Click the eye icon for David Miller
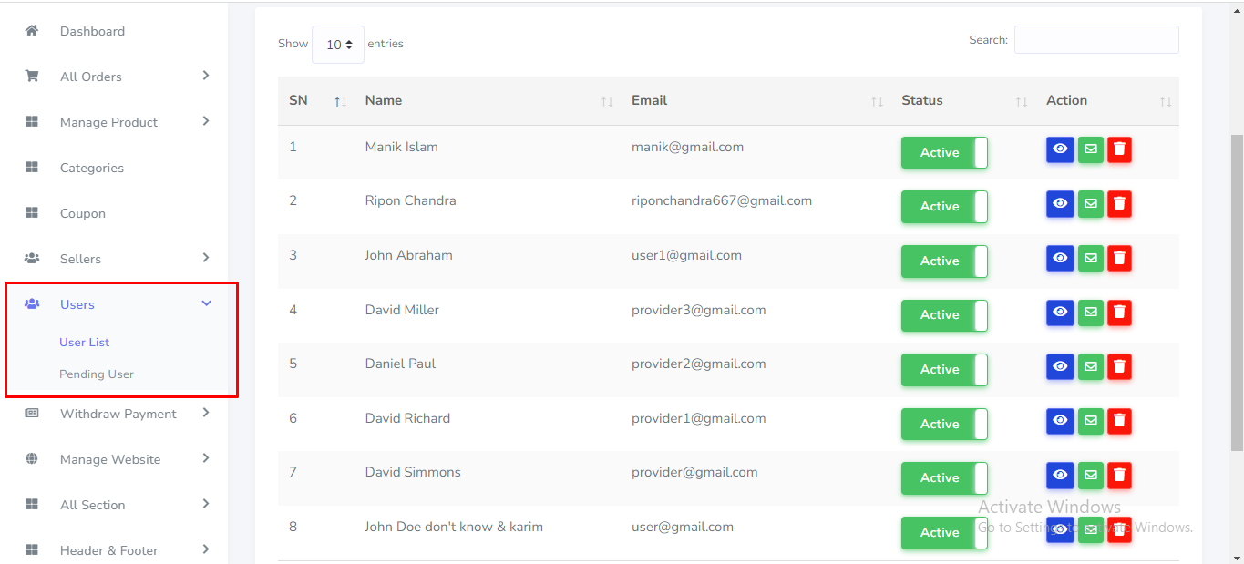Image resolution: width=1244 pixels, height=564 pixels. pyautogui.click(x=1060, y=313)
